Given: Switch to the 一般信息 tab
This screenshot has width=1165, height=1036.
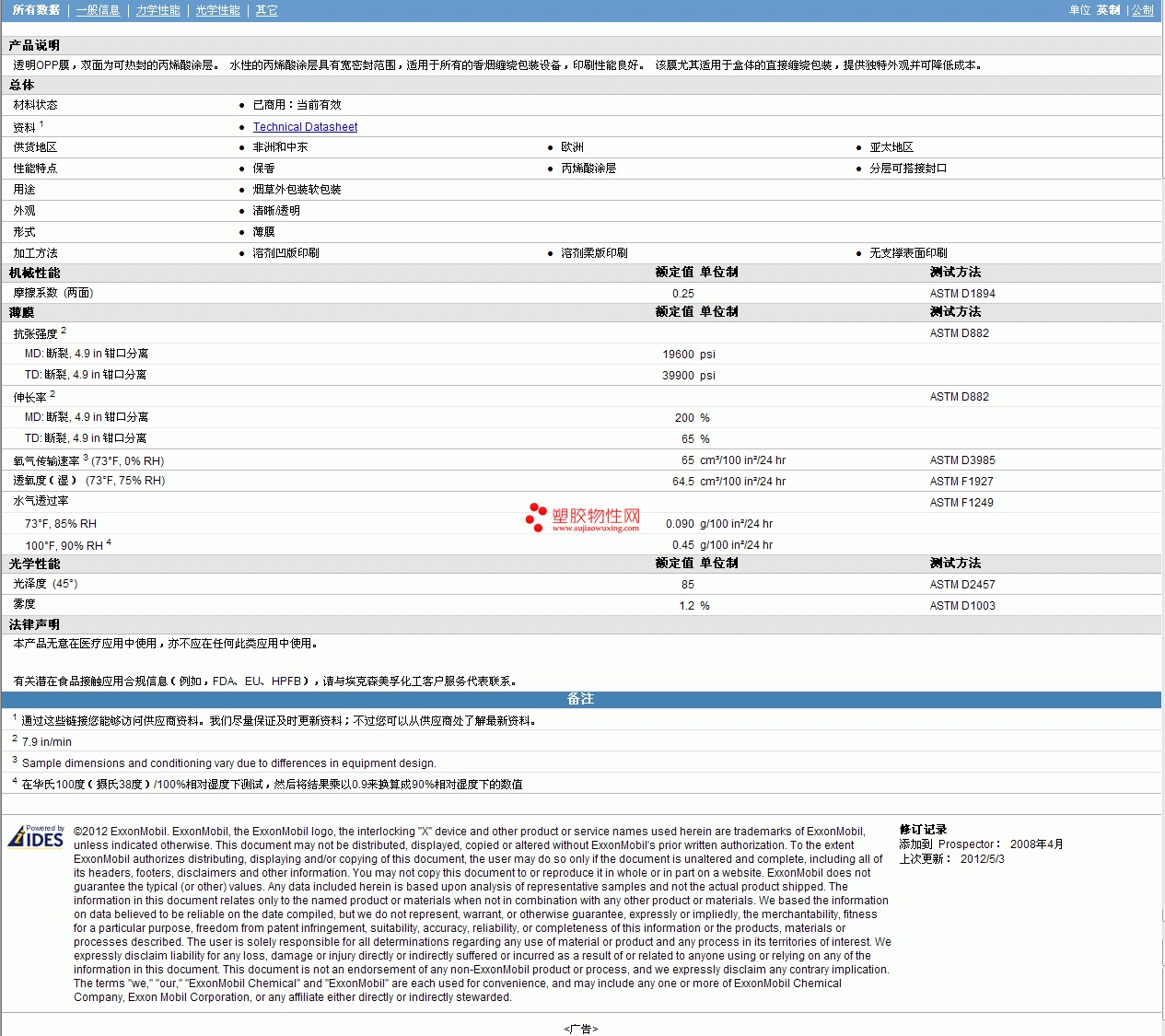Looking at the screenshot, I should point(98,10).
